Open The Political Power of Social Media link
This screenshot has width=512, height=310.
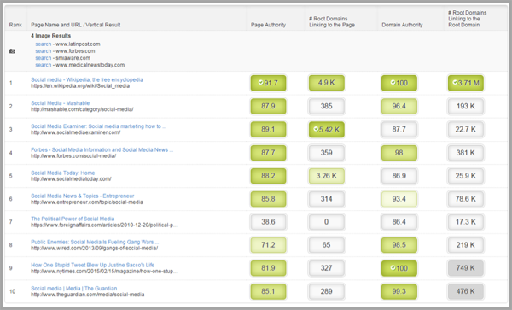pyautogui.click(x=73, y=219)
